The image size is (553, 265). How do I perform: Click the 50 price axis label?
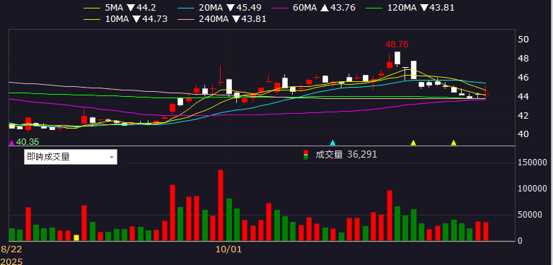[524, 39]
